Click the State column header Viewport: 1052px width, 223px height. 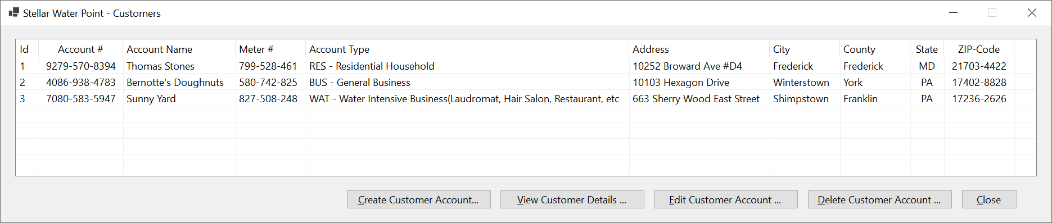coord(927,49)
